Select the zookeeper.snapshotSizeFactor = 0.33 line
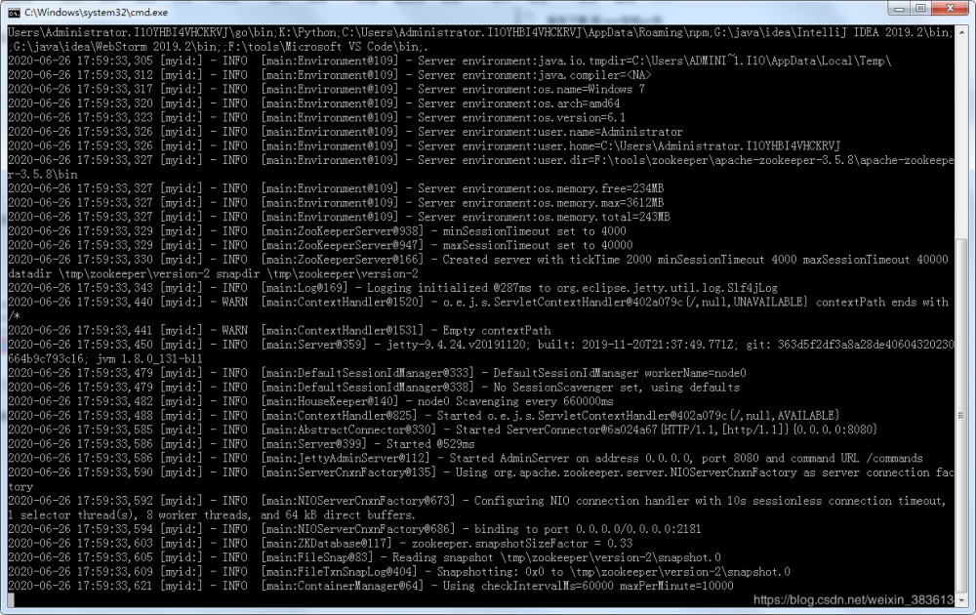The height and width of the screenshot is (615, 976). (x=320, y=544)
